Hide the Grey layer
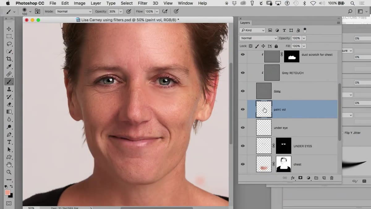 point(243,91)
